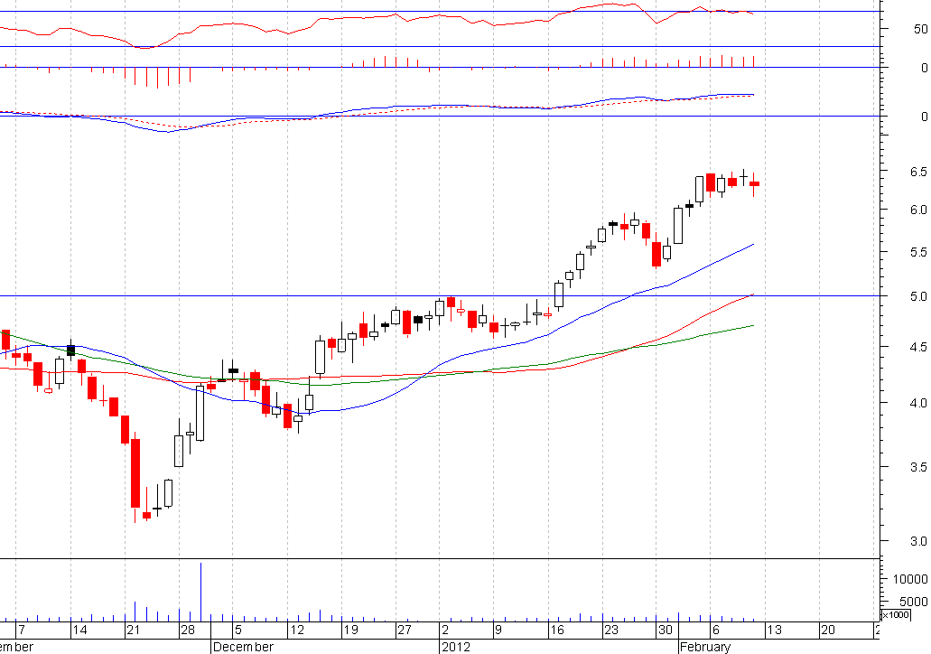Select the dotted red MACD signal line

(377, 111)
